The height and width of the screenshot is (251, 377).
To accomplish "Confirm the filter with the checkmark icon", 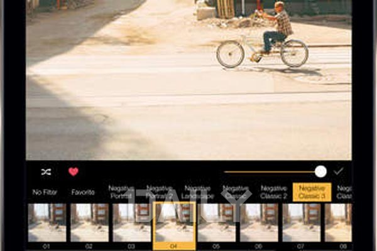I will [x=339, y=171].
